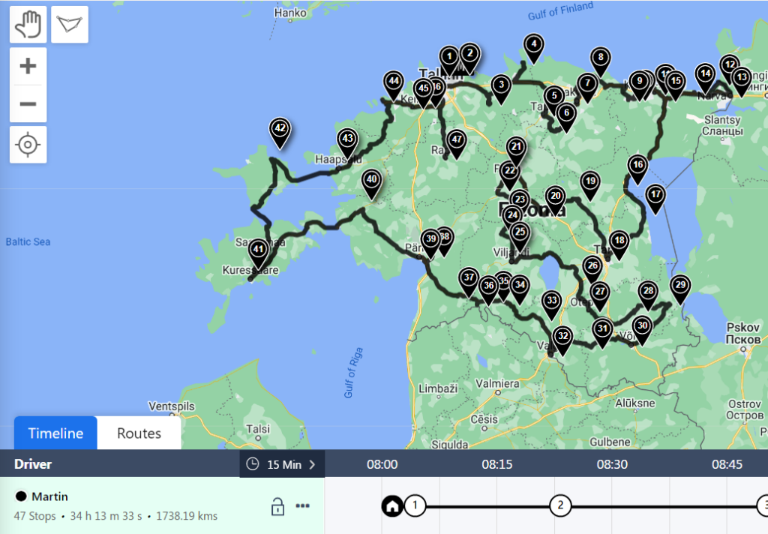Click map pin number 42
The image size is (768, 534).
pos(280,129)
